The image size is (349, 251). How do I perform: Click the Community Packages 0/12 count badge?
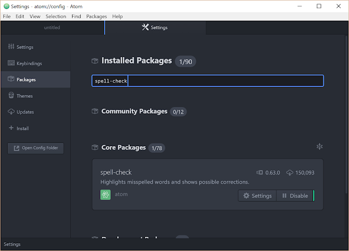coord(178,112)
